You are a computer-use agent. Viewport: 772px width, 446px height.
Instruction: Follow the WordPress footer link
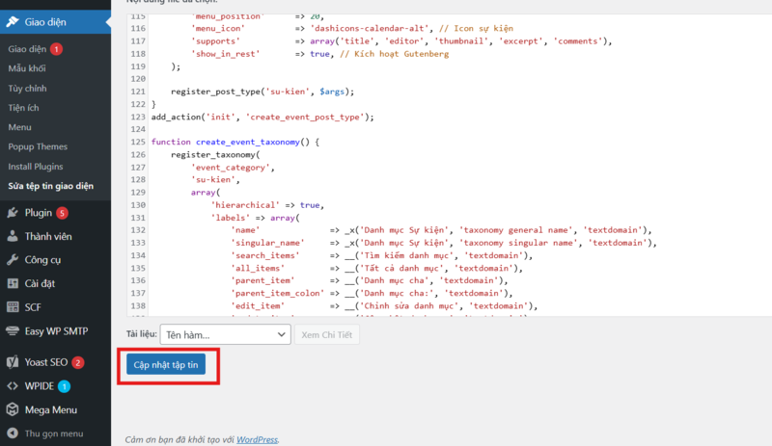point(257,439)
